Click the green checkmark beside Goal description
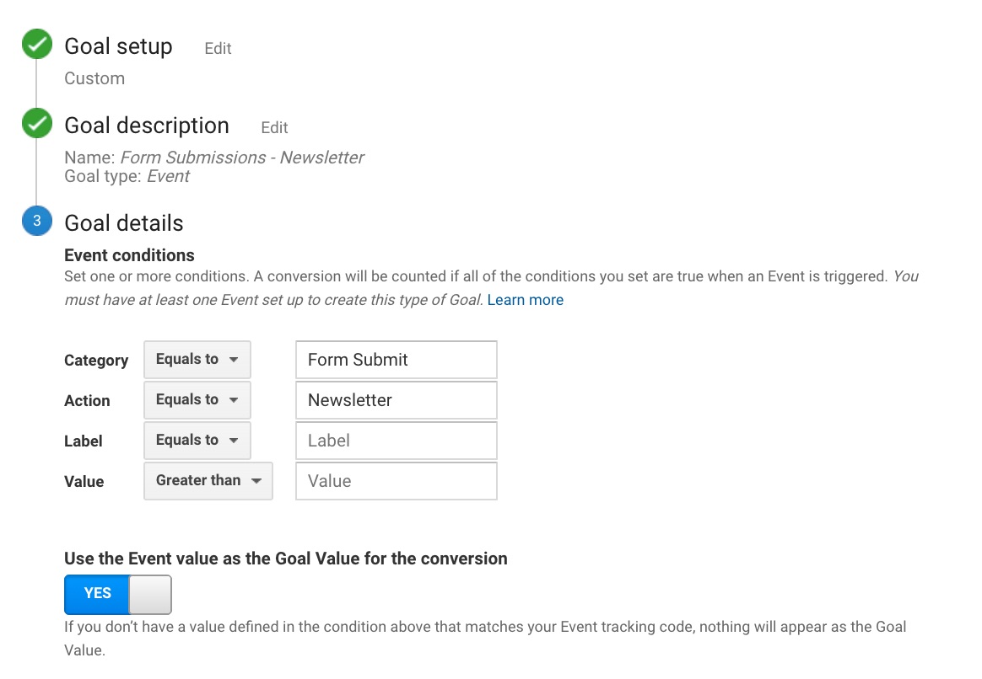The width and height of the screenshot is (982, 679). click(x=37, y=123)
